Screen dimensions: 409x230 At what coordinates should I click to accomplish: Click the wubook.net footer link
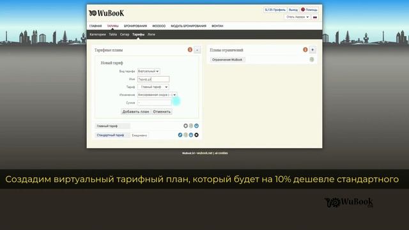[x=204, y=153]
